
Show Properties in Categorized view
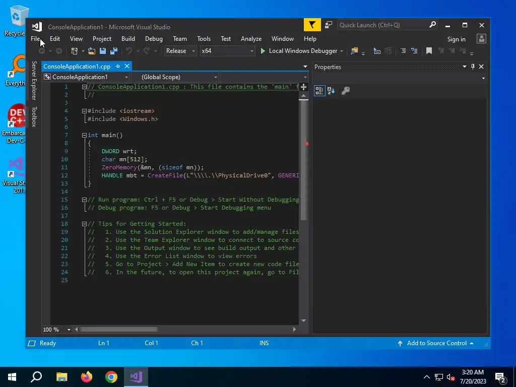tap(319, 91)
